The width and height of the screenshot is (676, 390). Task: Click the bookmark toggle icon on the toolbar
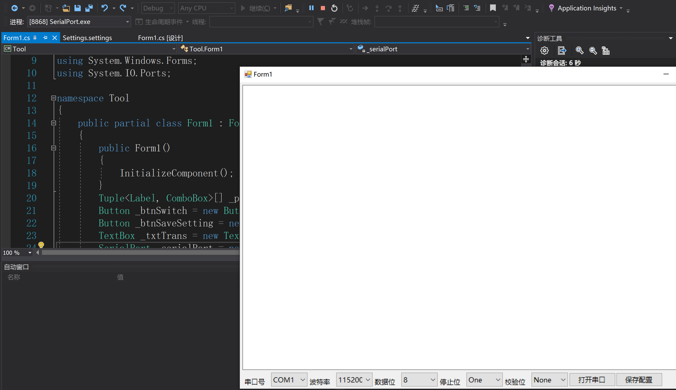[492, 8]
